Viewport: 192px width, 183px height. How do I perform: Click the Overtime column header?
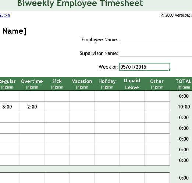click(32, 84)
